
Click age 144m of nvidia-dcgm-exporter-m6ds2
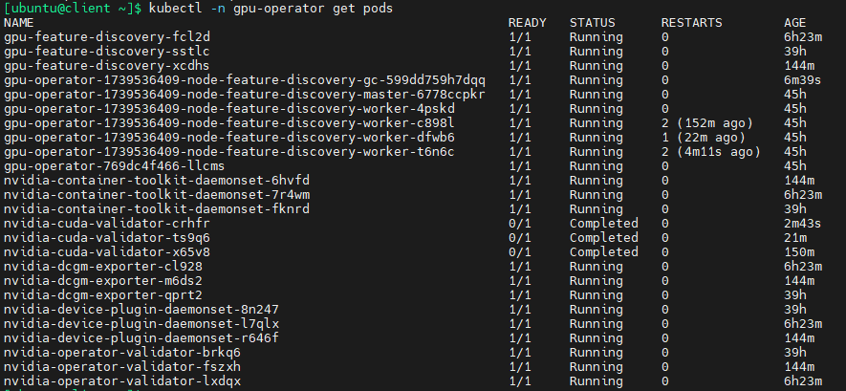tap(799, 281)
